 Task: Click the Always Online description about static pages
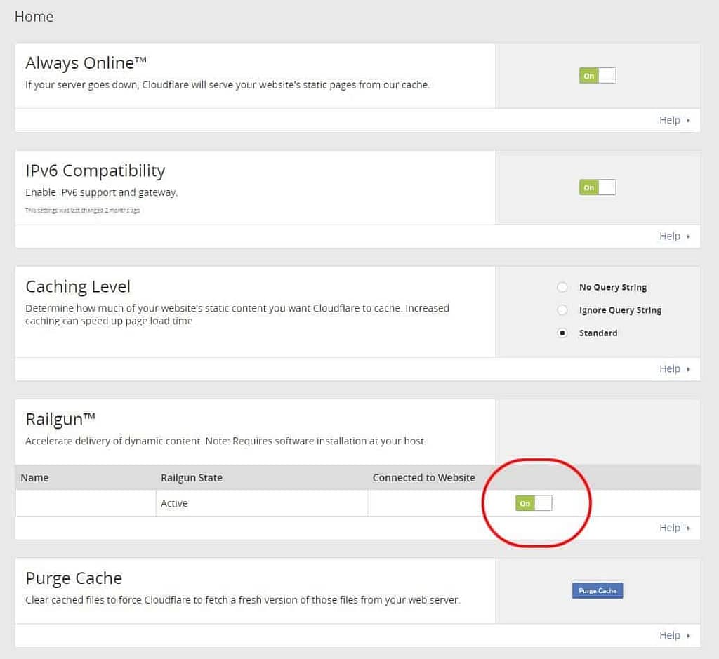point(227,85)
